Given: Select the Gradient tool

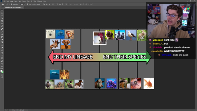Looking at the screenshot, I should point(2,42).
